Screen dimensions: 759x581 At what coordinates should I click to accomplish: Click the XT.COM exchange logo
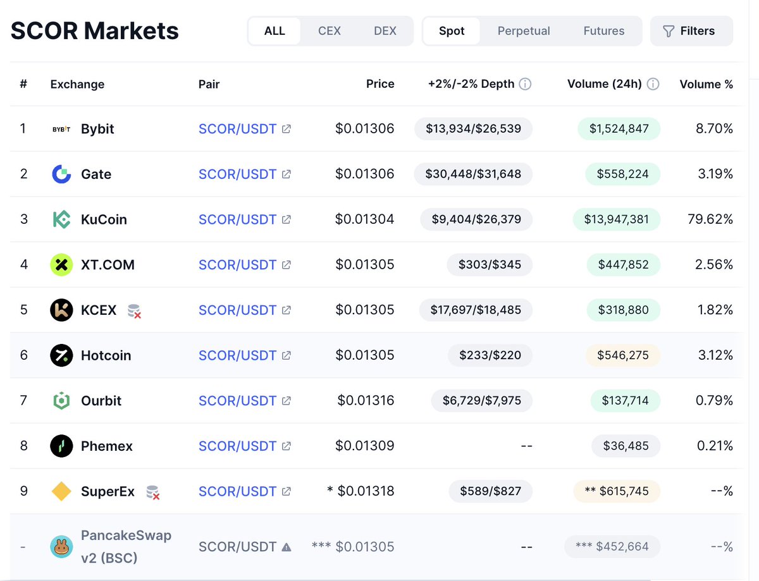61,264
